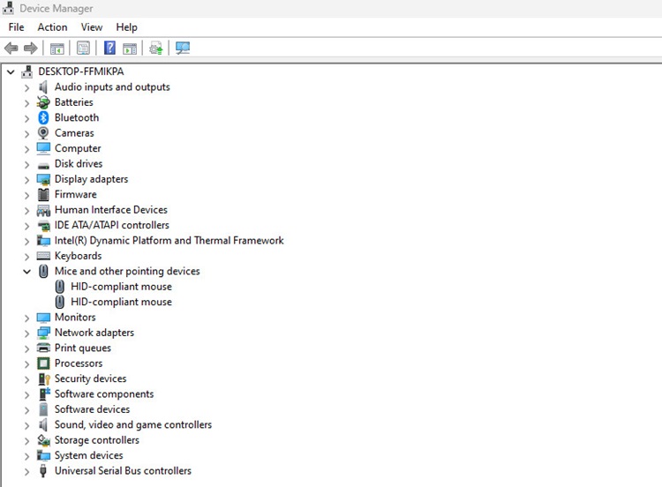Open the View menu
The image size is (662, 487).
click(92, 27)
